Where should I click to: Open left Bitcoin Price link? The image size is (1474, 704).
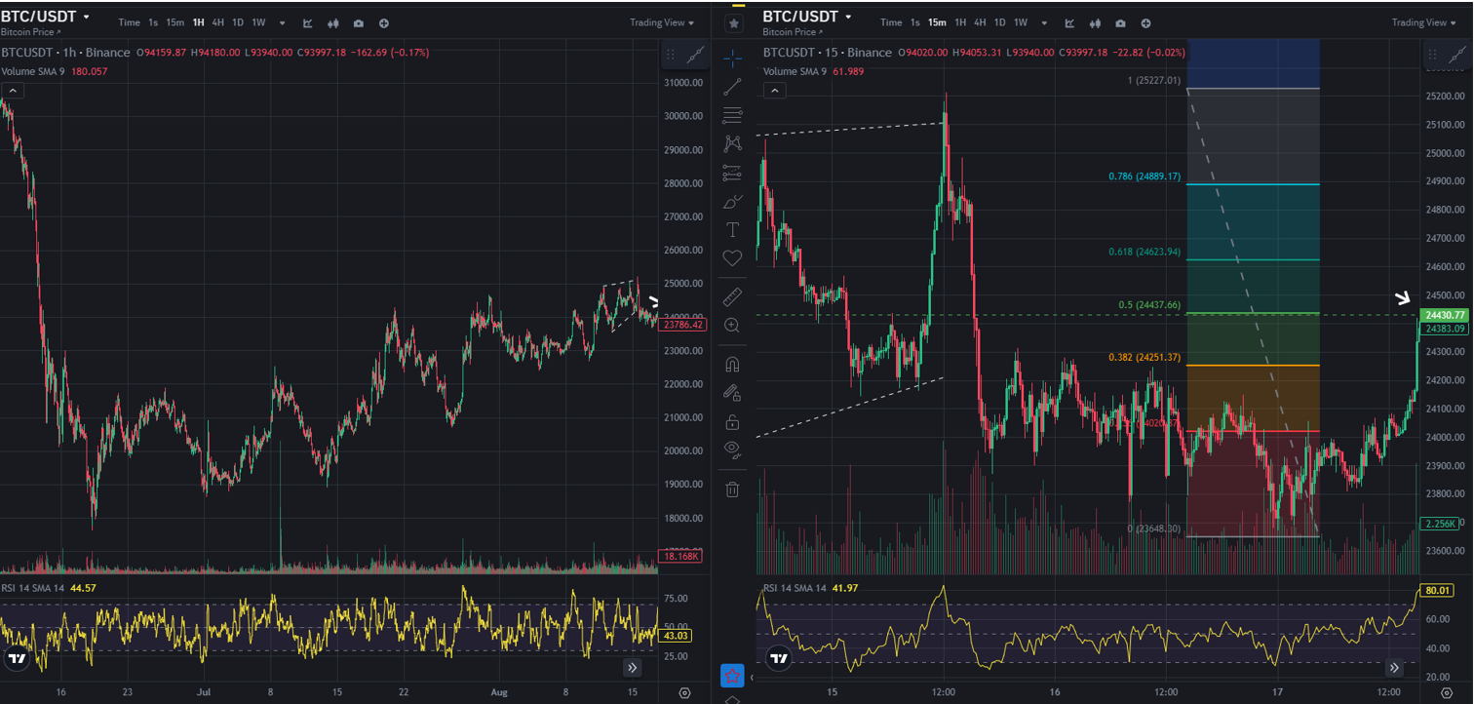coord(31,32)
